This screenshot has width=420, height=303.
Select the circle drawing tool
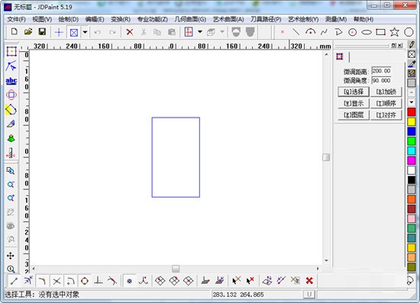coord(353,32)
